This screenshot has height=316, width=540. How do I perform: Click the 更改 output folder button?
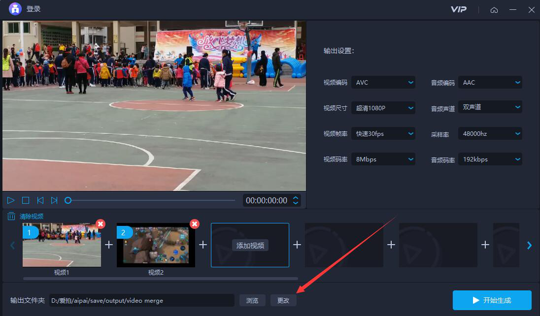pos(283,301)
